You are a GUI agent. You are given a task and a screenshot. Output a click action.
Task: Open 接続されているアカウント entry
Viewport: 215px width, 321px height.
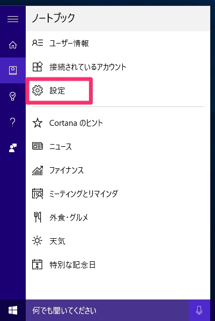tap(118, 67)
